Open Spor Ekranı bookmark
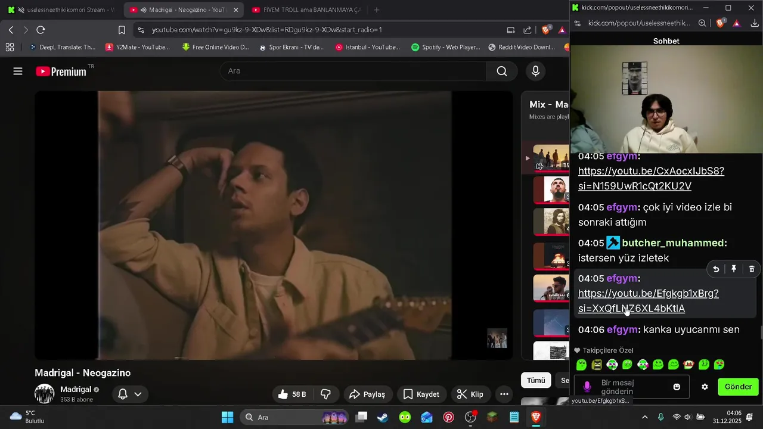This screenshot has width=763, height=429. (291, 47)
